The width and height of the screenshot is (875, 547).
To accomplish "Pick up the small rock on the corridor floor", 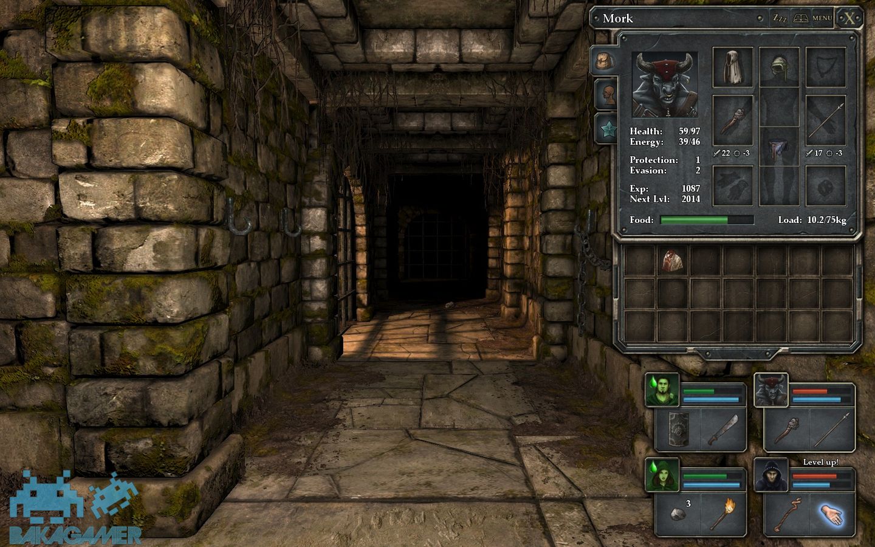I will pyautogui.click(x=449, y=304).
